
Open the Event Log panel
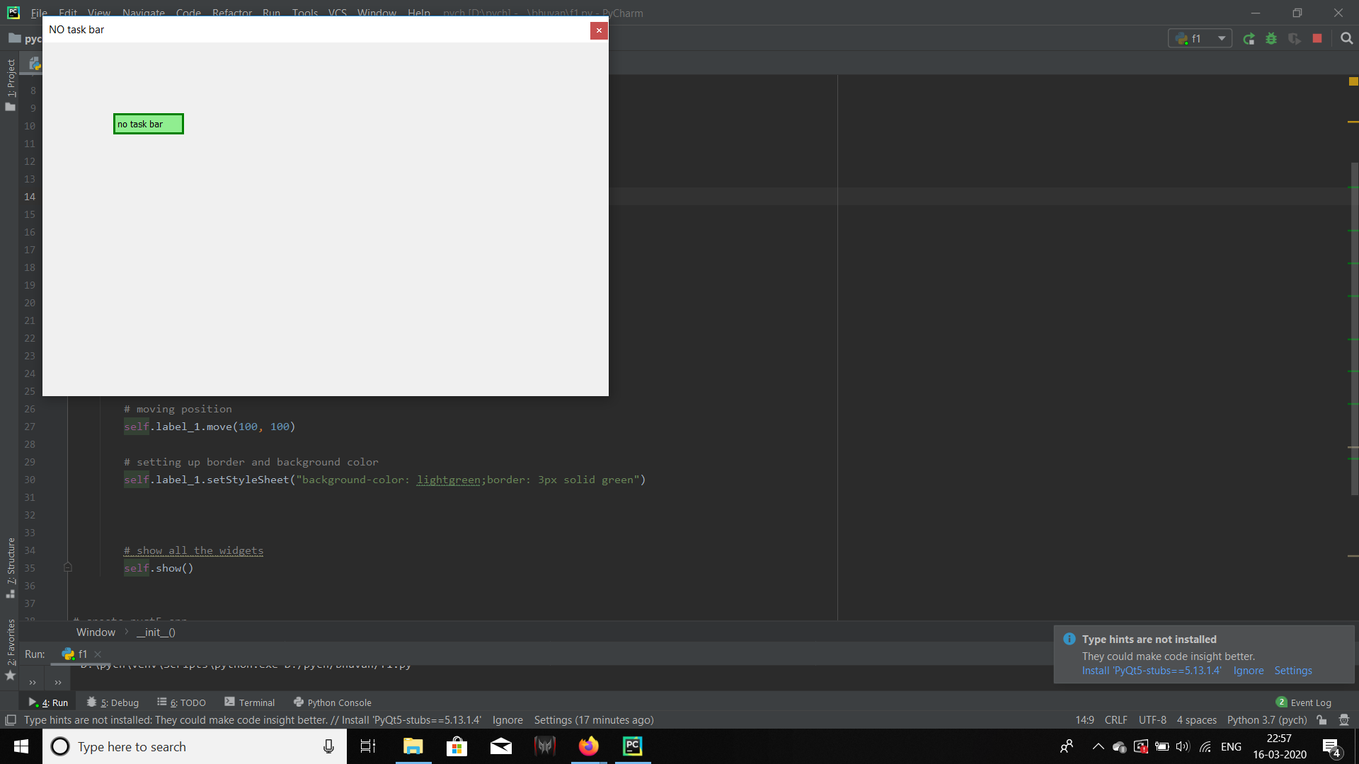click(1304, 702)
